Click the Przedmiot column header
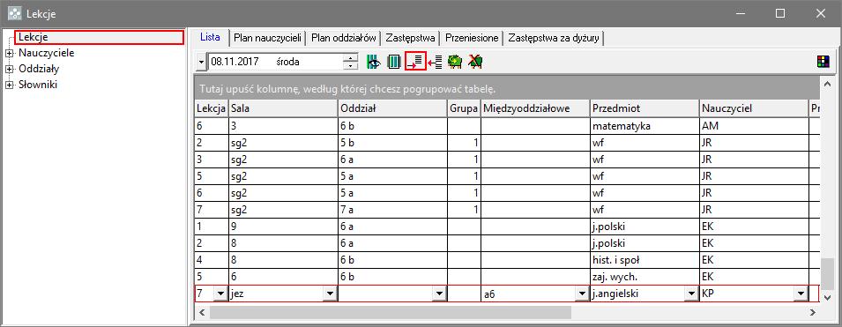Image resolution: width=842 pixels, height=327 pixels. point(645,108)
